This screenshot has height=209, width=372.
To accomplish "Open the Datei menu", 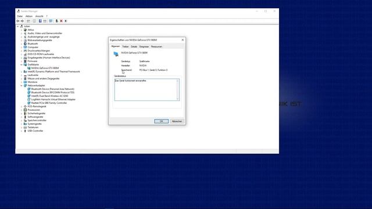I will pyautogui.click(x=20, y=16).
